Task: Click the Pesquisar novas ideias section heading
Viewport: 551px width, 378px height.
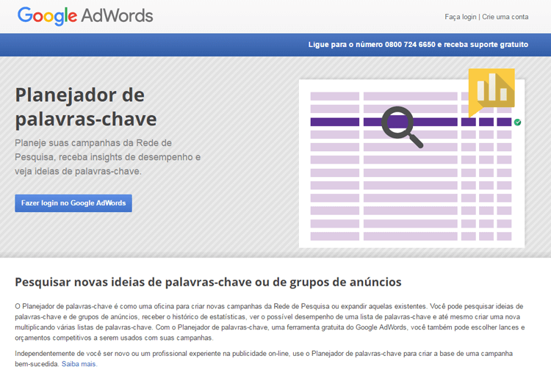Action: tap(208, 281)
